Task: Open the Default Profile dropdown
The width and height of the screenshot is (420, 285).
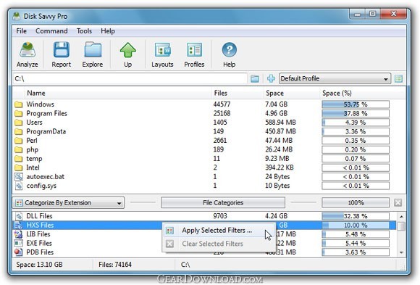Action: click(x=335, y=78)
